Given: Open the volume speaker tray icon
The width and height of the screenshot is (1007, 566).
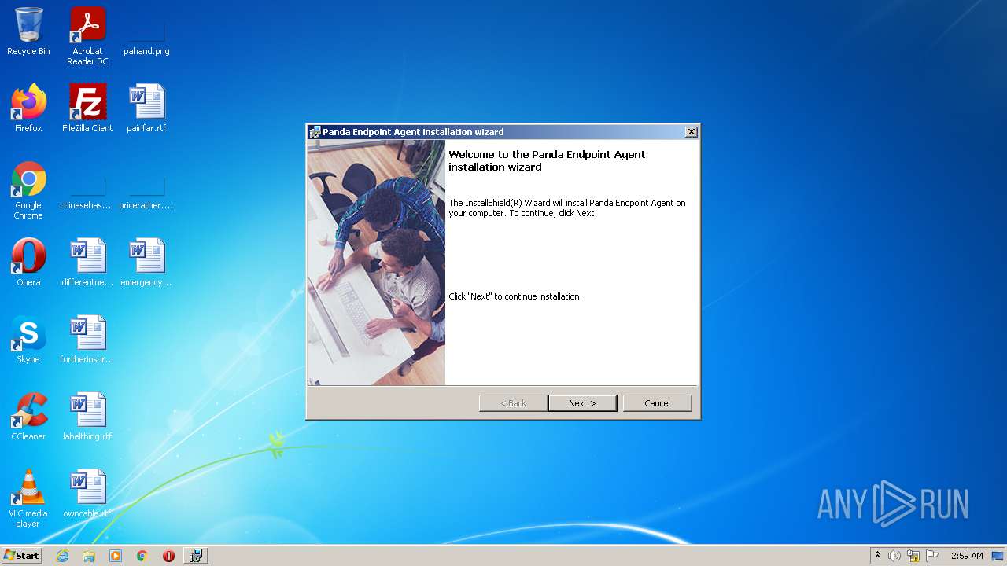Looking at the screenshot, I should [x=894, y=556].
